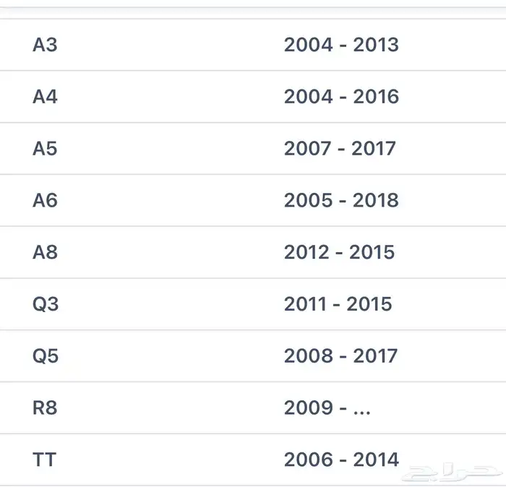Tap the Q3 model label

(46, 304)
